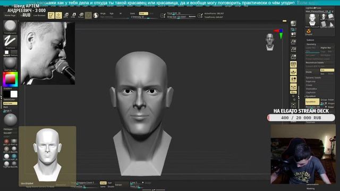Click the AAHalf view icon

click(x=293, y=57)
